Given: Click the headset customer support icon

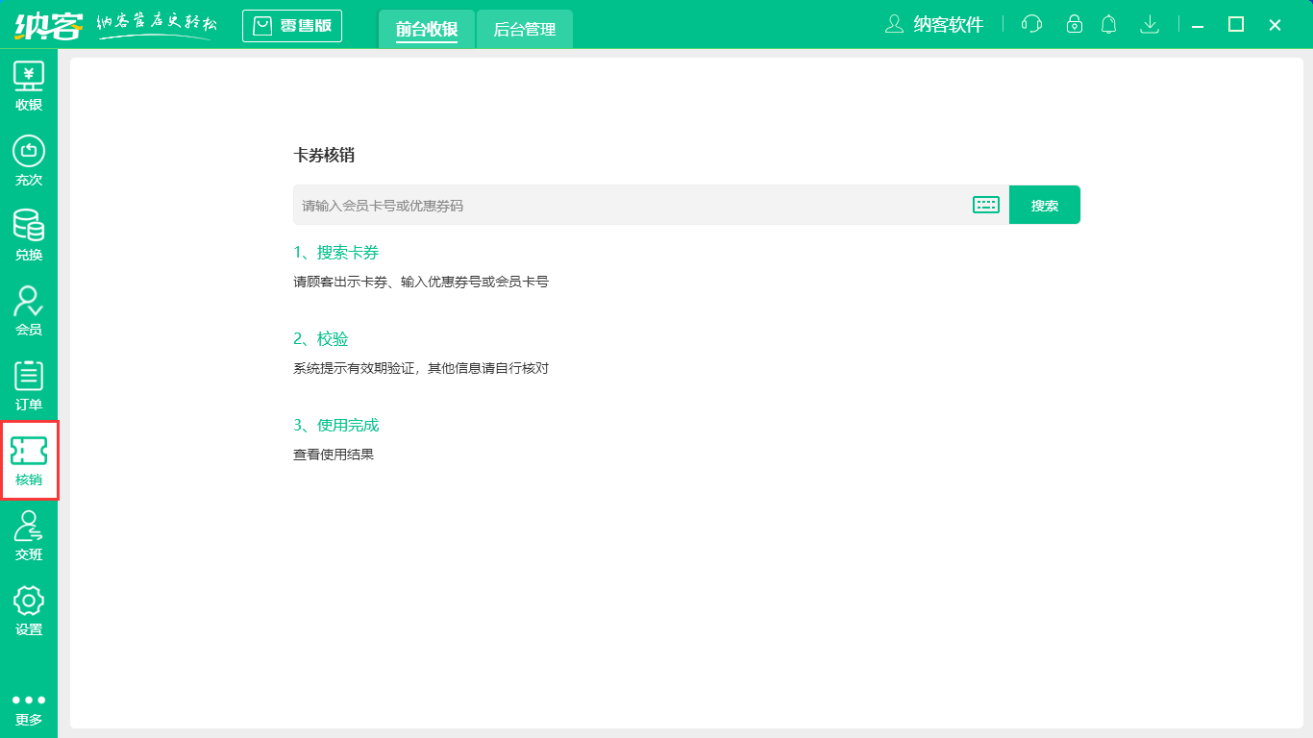Looking at the screenshot, I should pos(1030,24).
